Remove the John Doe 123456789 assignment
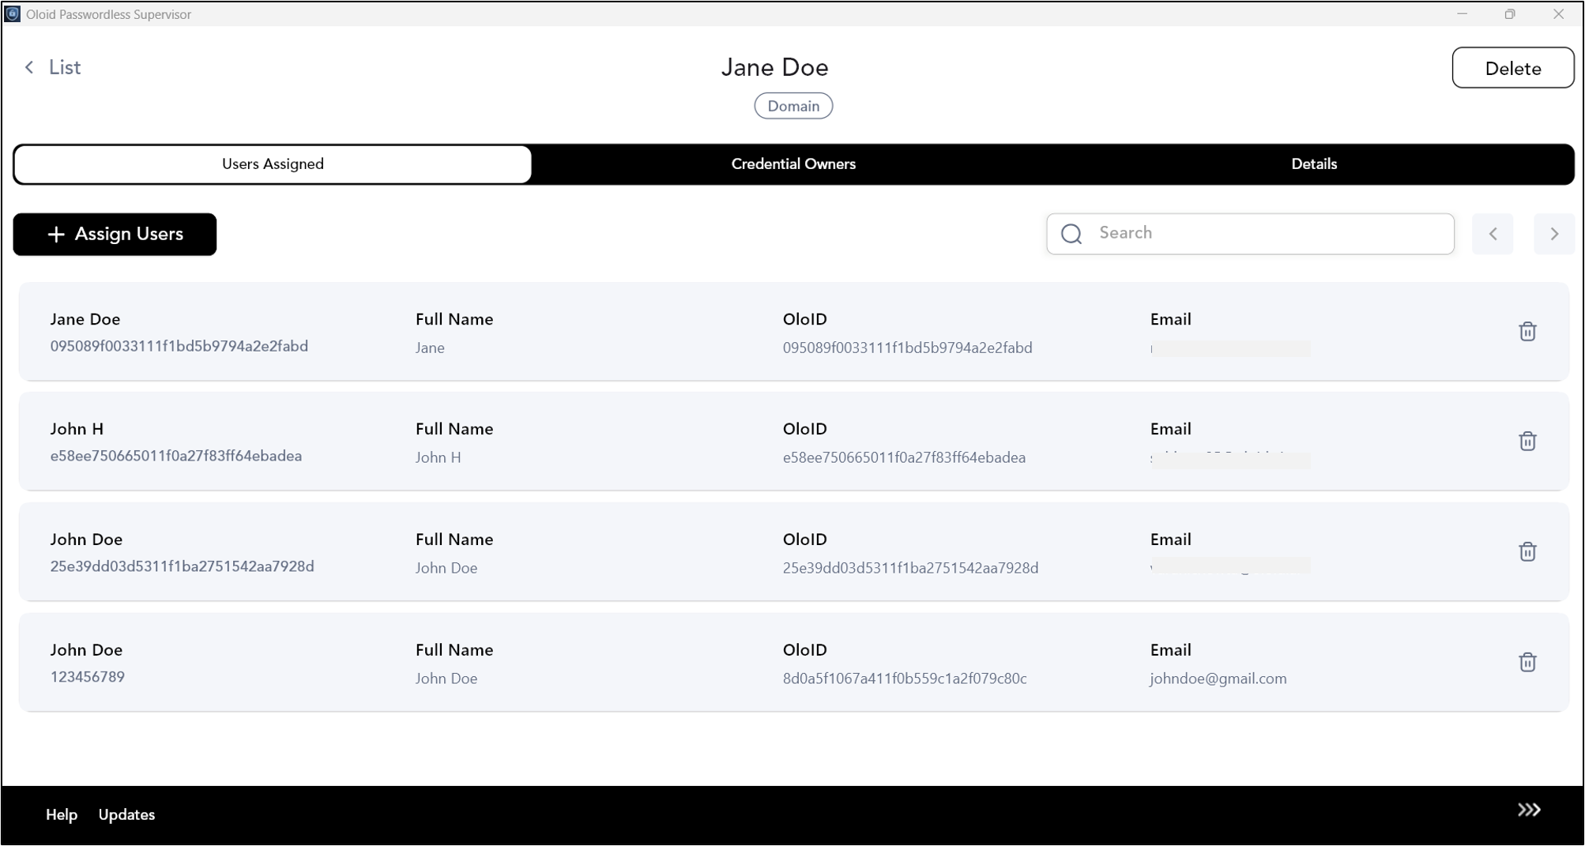The image size is (1585, 846). (x=1527, y=662)
